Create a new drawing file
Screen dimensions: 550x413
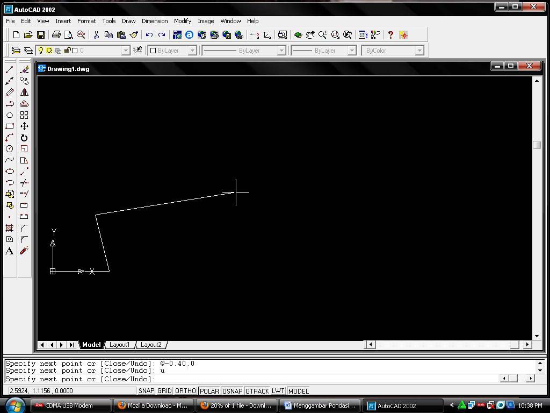click(x=16, y=35)
